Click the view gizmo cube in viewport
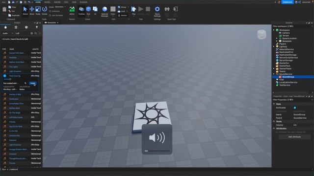The width and height of the screenshot is (314, 176). point(262,35)
